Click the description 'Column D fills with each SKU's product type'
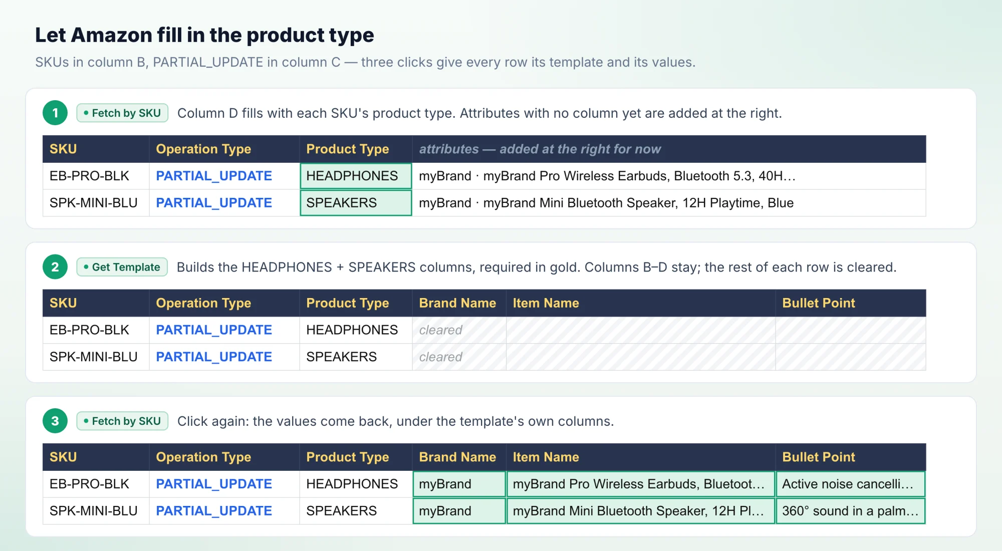 click(x=479, y=113)
